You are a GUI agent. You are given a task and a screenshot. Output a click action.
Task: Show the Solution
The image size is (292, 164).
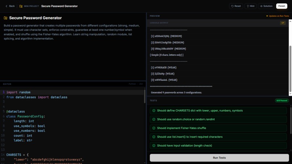(x=266, y=6)
